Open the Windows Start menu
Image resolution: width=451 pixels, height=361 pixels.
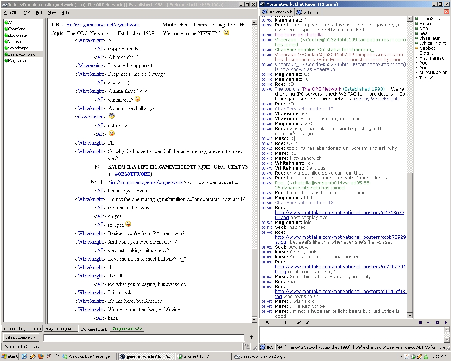10,356
